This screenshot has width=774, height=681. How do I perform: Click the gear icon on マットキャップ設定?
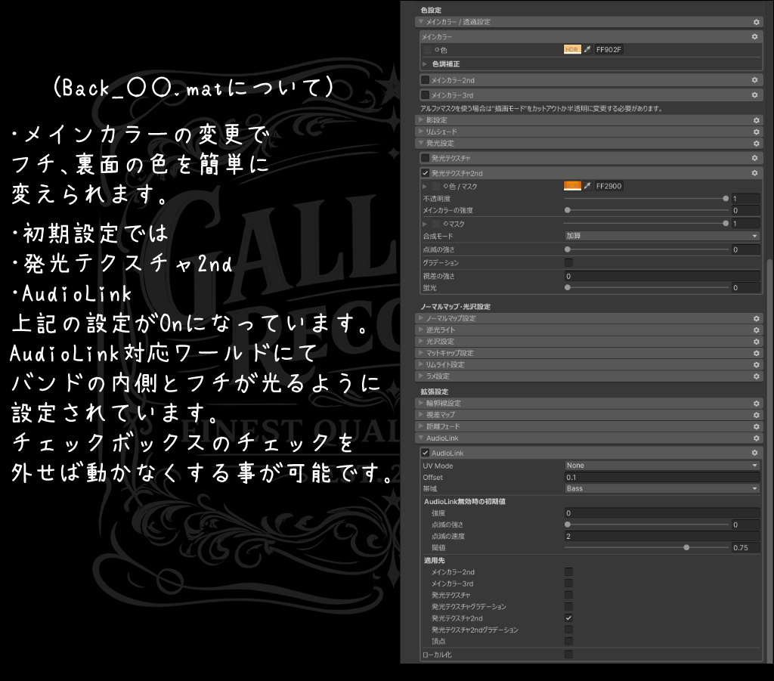pos(755,352)
